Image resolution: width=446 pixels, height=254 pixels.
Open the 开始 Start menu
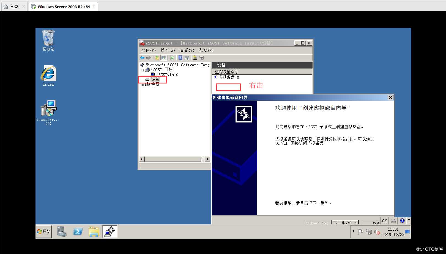point(44,232)
